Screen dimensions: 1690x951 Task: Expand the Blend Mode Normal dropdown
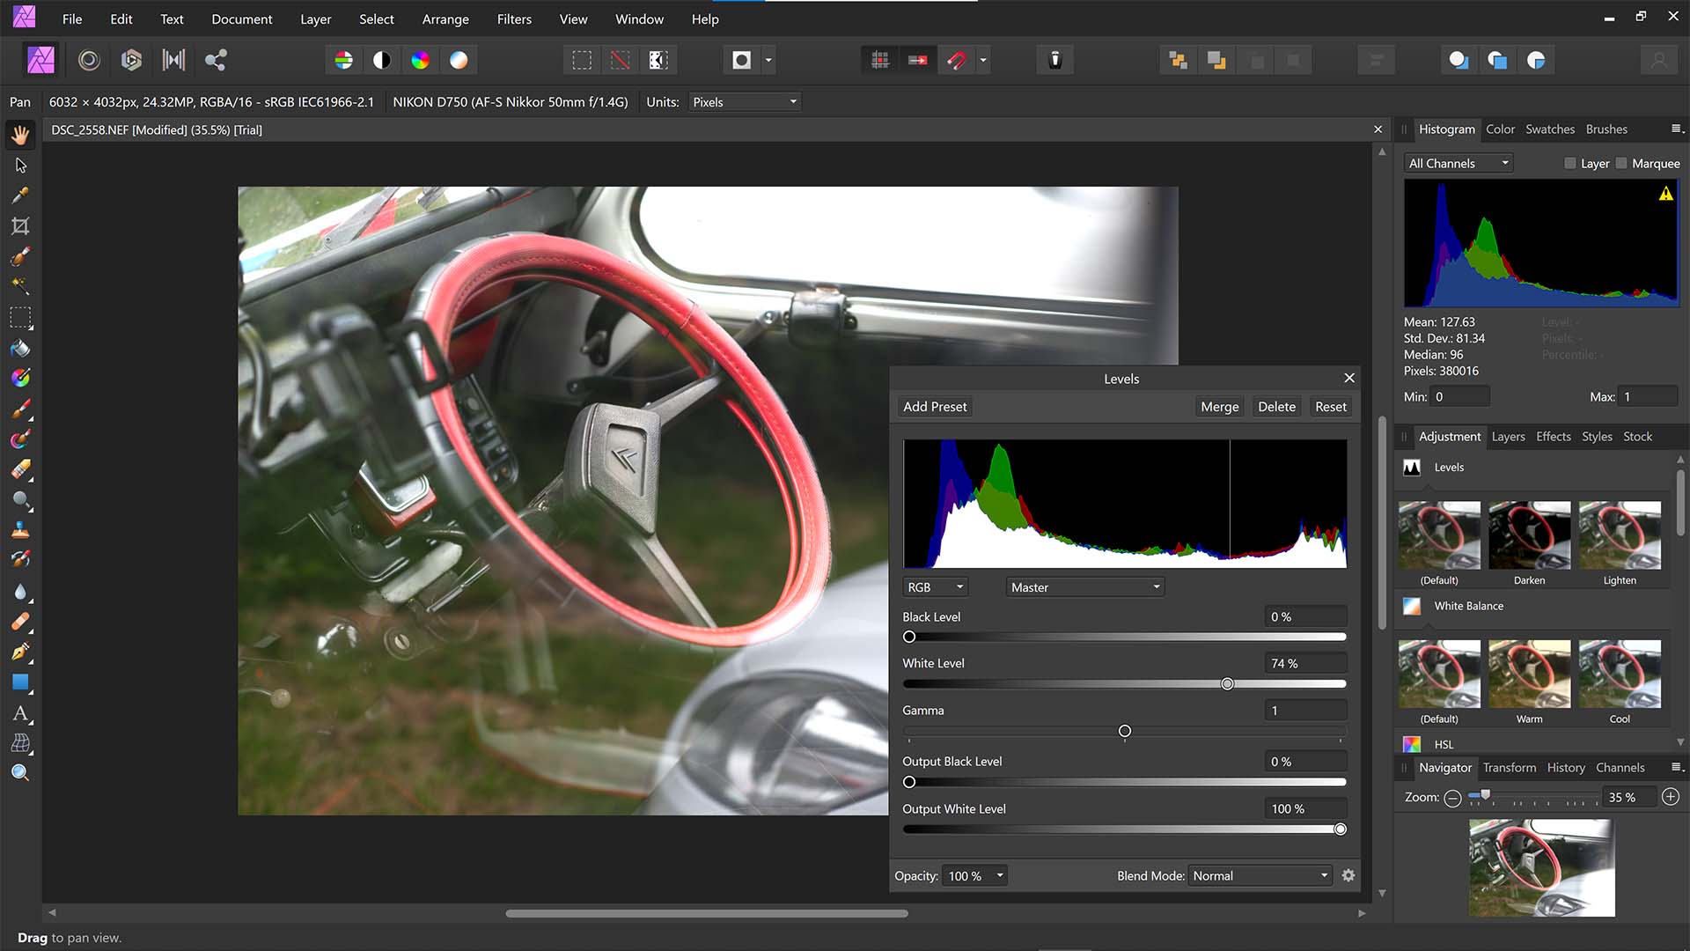pos(1260,876)
